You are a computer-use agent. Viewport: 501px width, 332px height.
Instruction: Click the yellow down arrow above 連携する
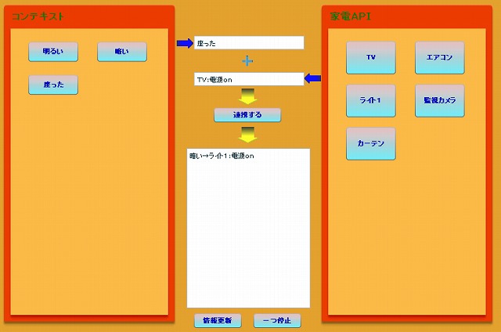(247, 96)
